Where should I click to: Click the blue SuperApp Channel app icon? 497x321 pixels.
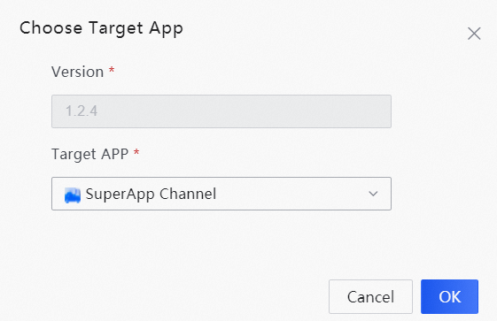tap(73, 195)
